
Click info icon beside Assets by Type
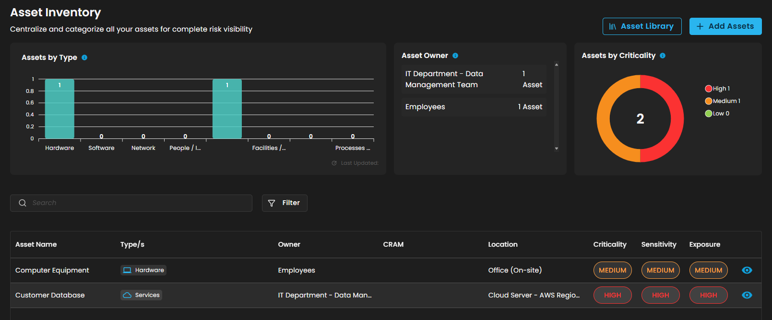coord(84,57)
